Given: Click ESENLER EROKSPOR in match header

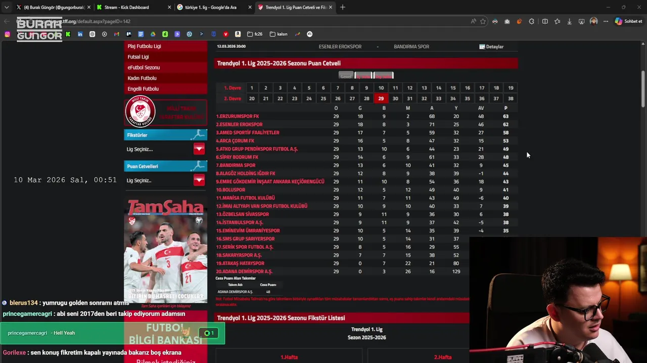Looking at the screenshot, I should [340, 46].
